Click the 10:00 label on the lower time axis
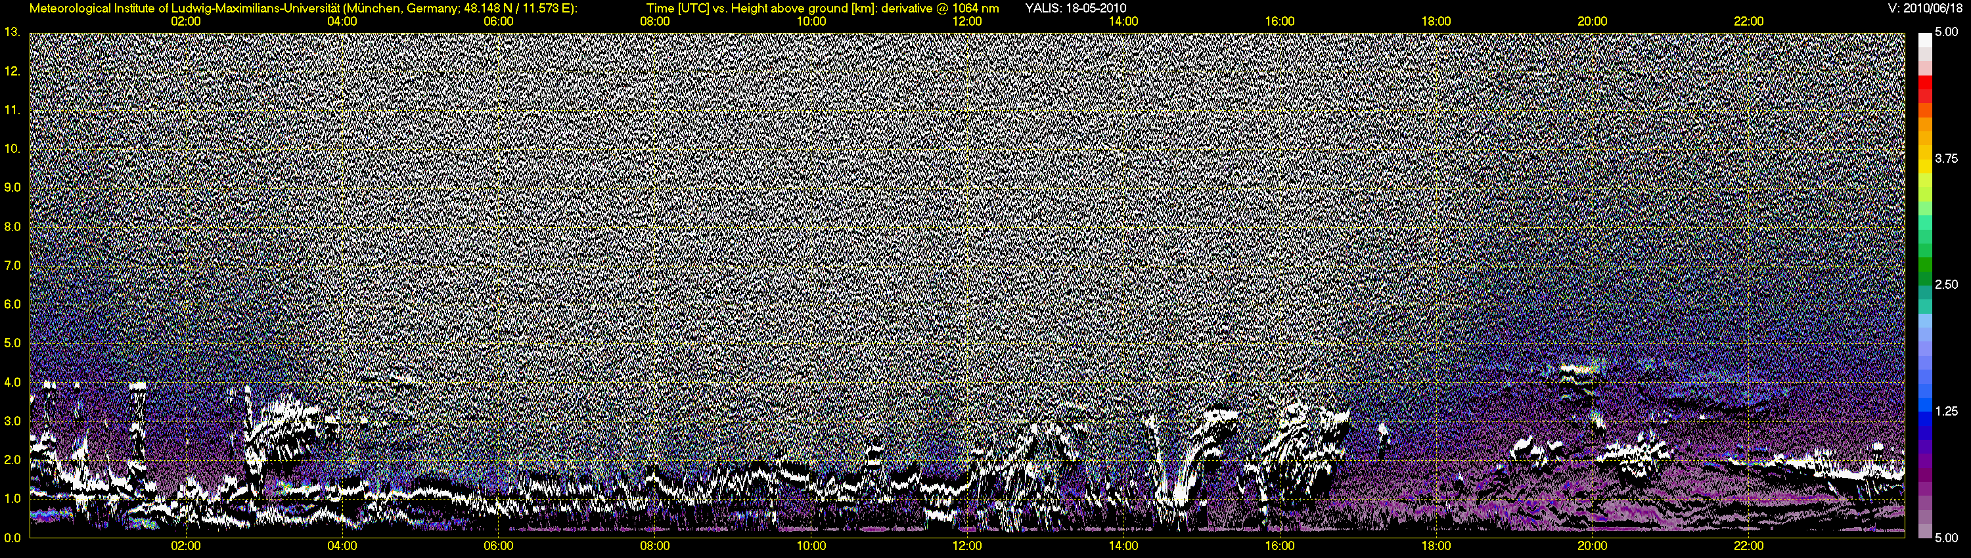This screenshot has height=558, width=1971. point(811,546)
